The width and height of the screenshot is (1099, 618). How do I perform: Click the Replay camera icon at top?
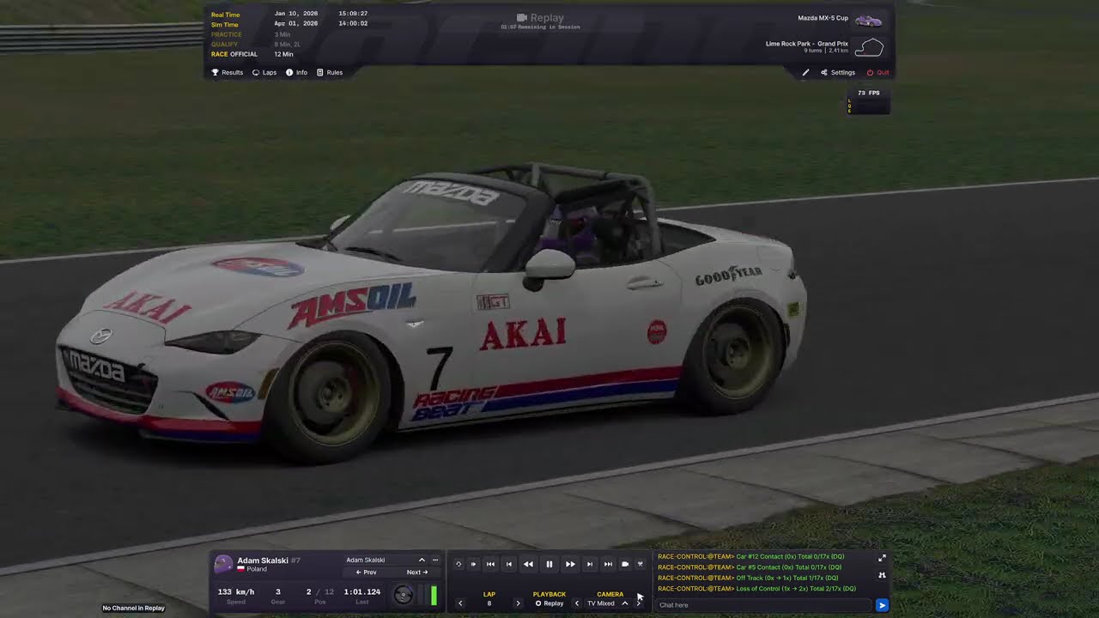pos(521,17)
